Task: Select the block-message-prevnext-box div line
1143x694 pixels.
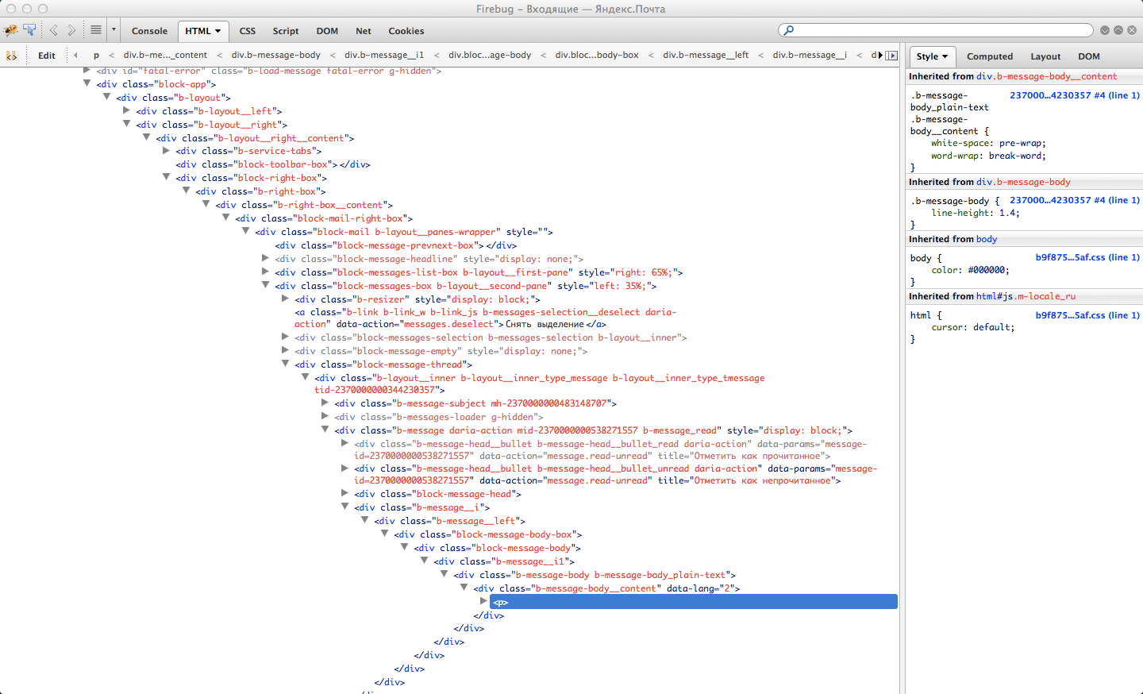Action: [396, 245]
